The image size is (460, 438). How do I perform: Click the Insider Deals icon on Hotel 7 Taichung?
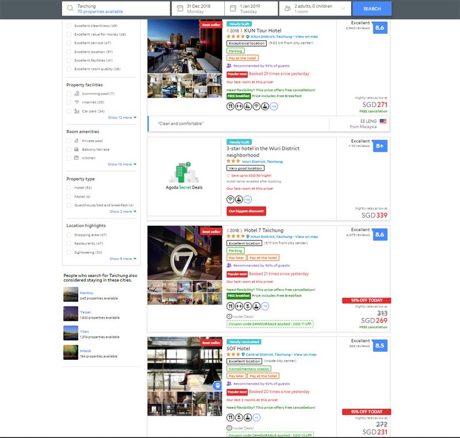click(229, 316)
